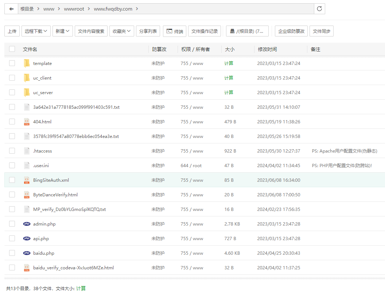Image resolution: width=385 pixels, height=304 pixels.
Task: Open the disk 根目录 usage button
Action: point(247,31)
